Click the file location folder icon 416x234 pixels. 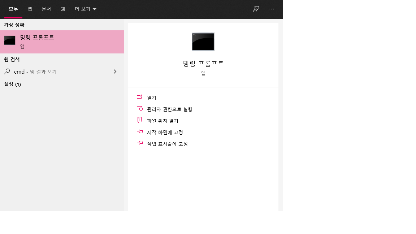[x=139, y=120]
